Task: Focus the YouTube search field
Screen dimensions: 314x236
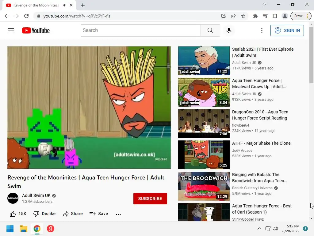Action: pos(140,30)
